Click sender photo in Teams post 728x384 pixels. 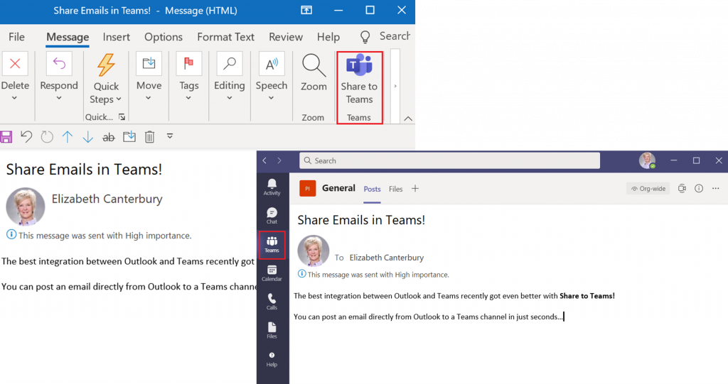[313, 251]
